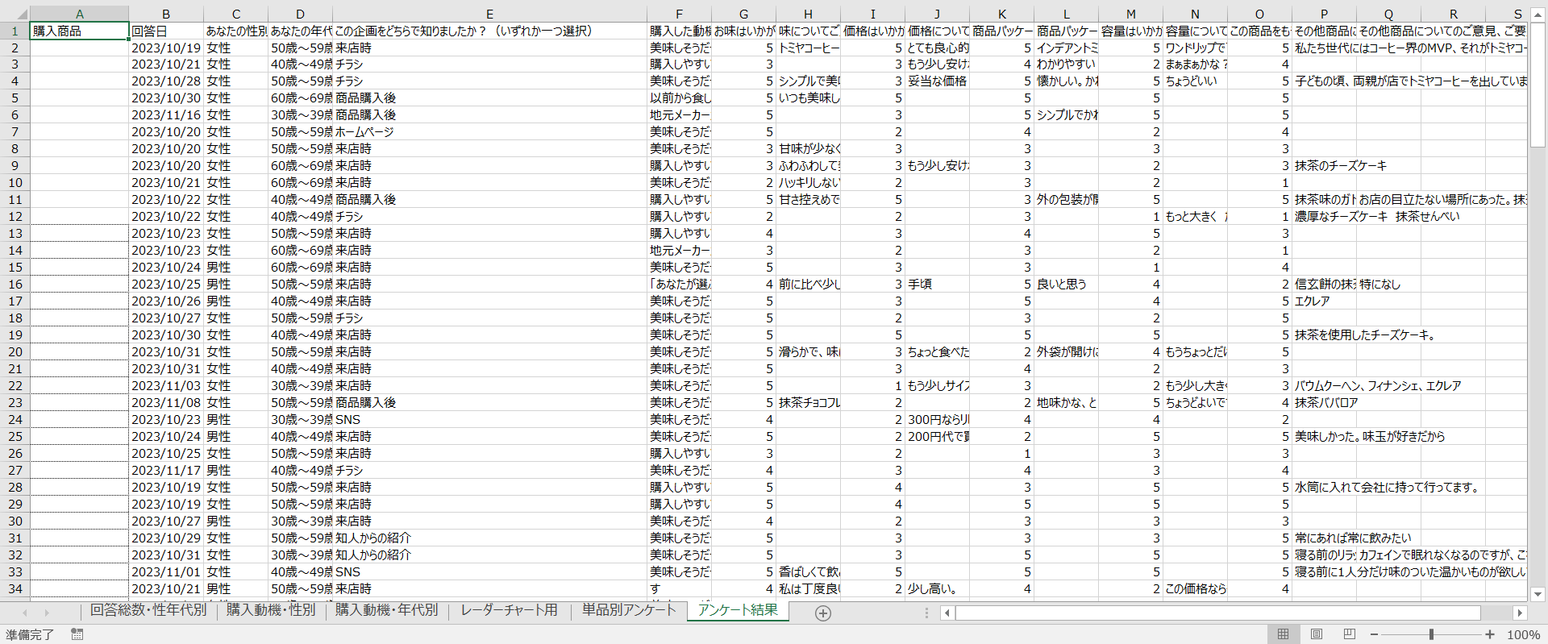Viewport: 1548px width, 644px height.
Task: Click the zoom out minus button
Action: (x=1375, y=634)
